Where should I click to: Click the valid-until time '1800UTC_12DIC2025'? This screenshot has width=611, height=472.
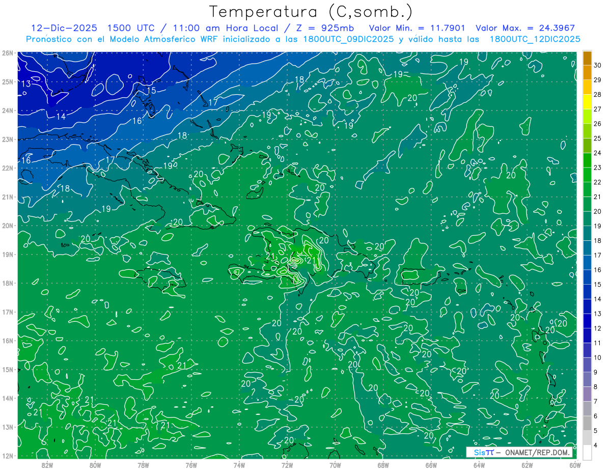point(535,39)
